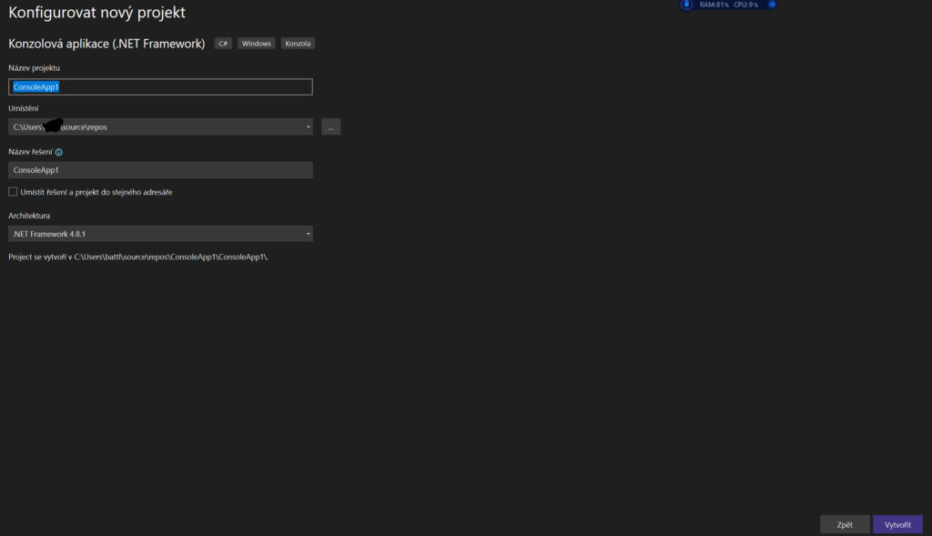Click the Konzola project type tag
This screenshot has width=932, height=536.
[x=298, y=44]
